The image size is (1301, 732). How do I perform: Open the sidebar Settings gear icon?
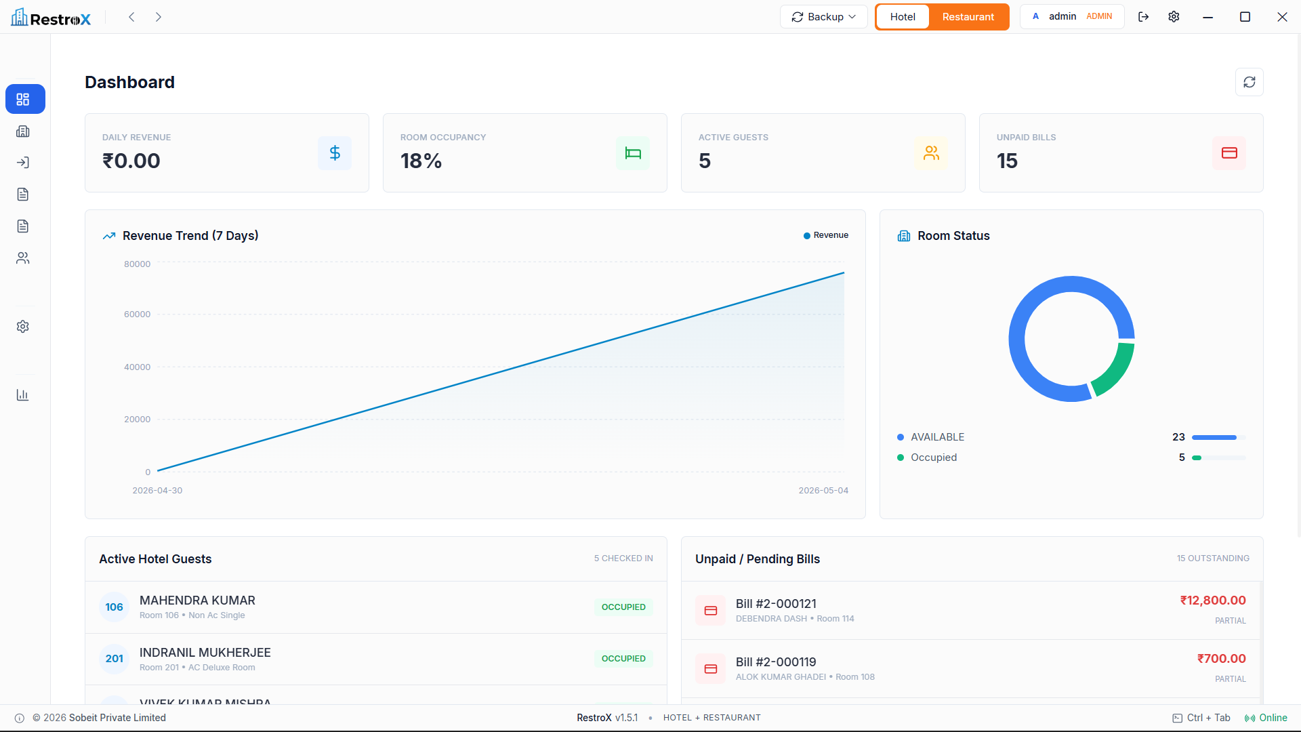coord(23,327)
